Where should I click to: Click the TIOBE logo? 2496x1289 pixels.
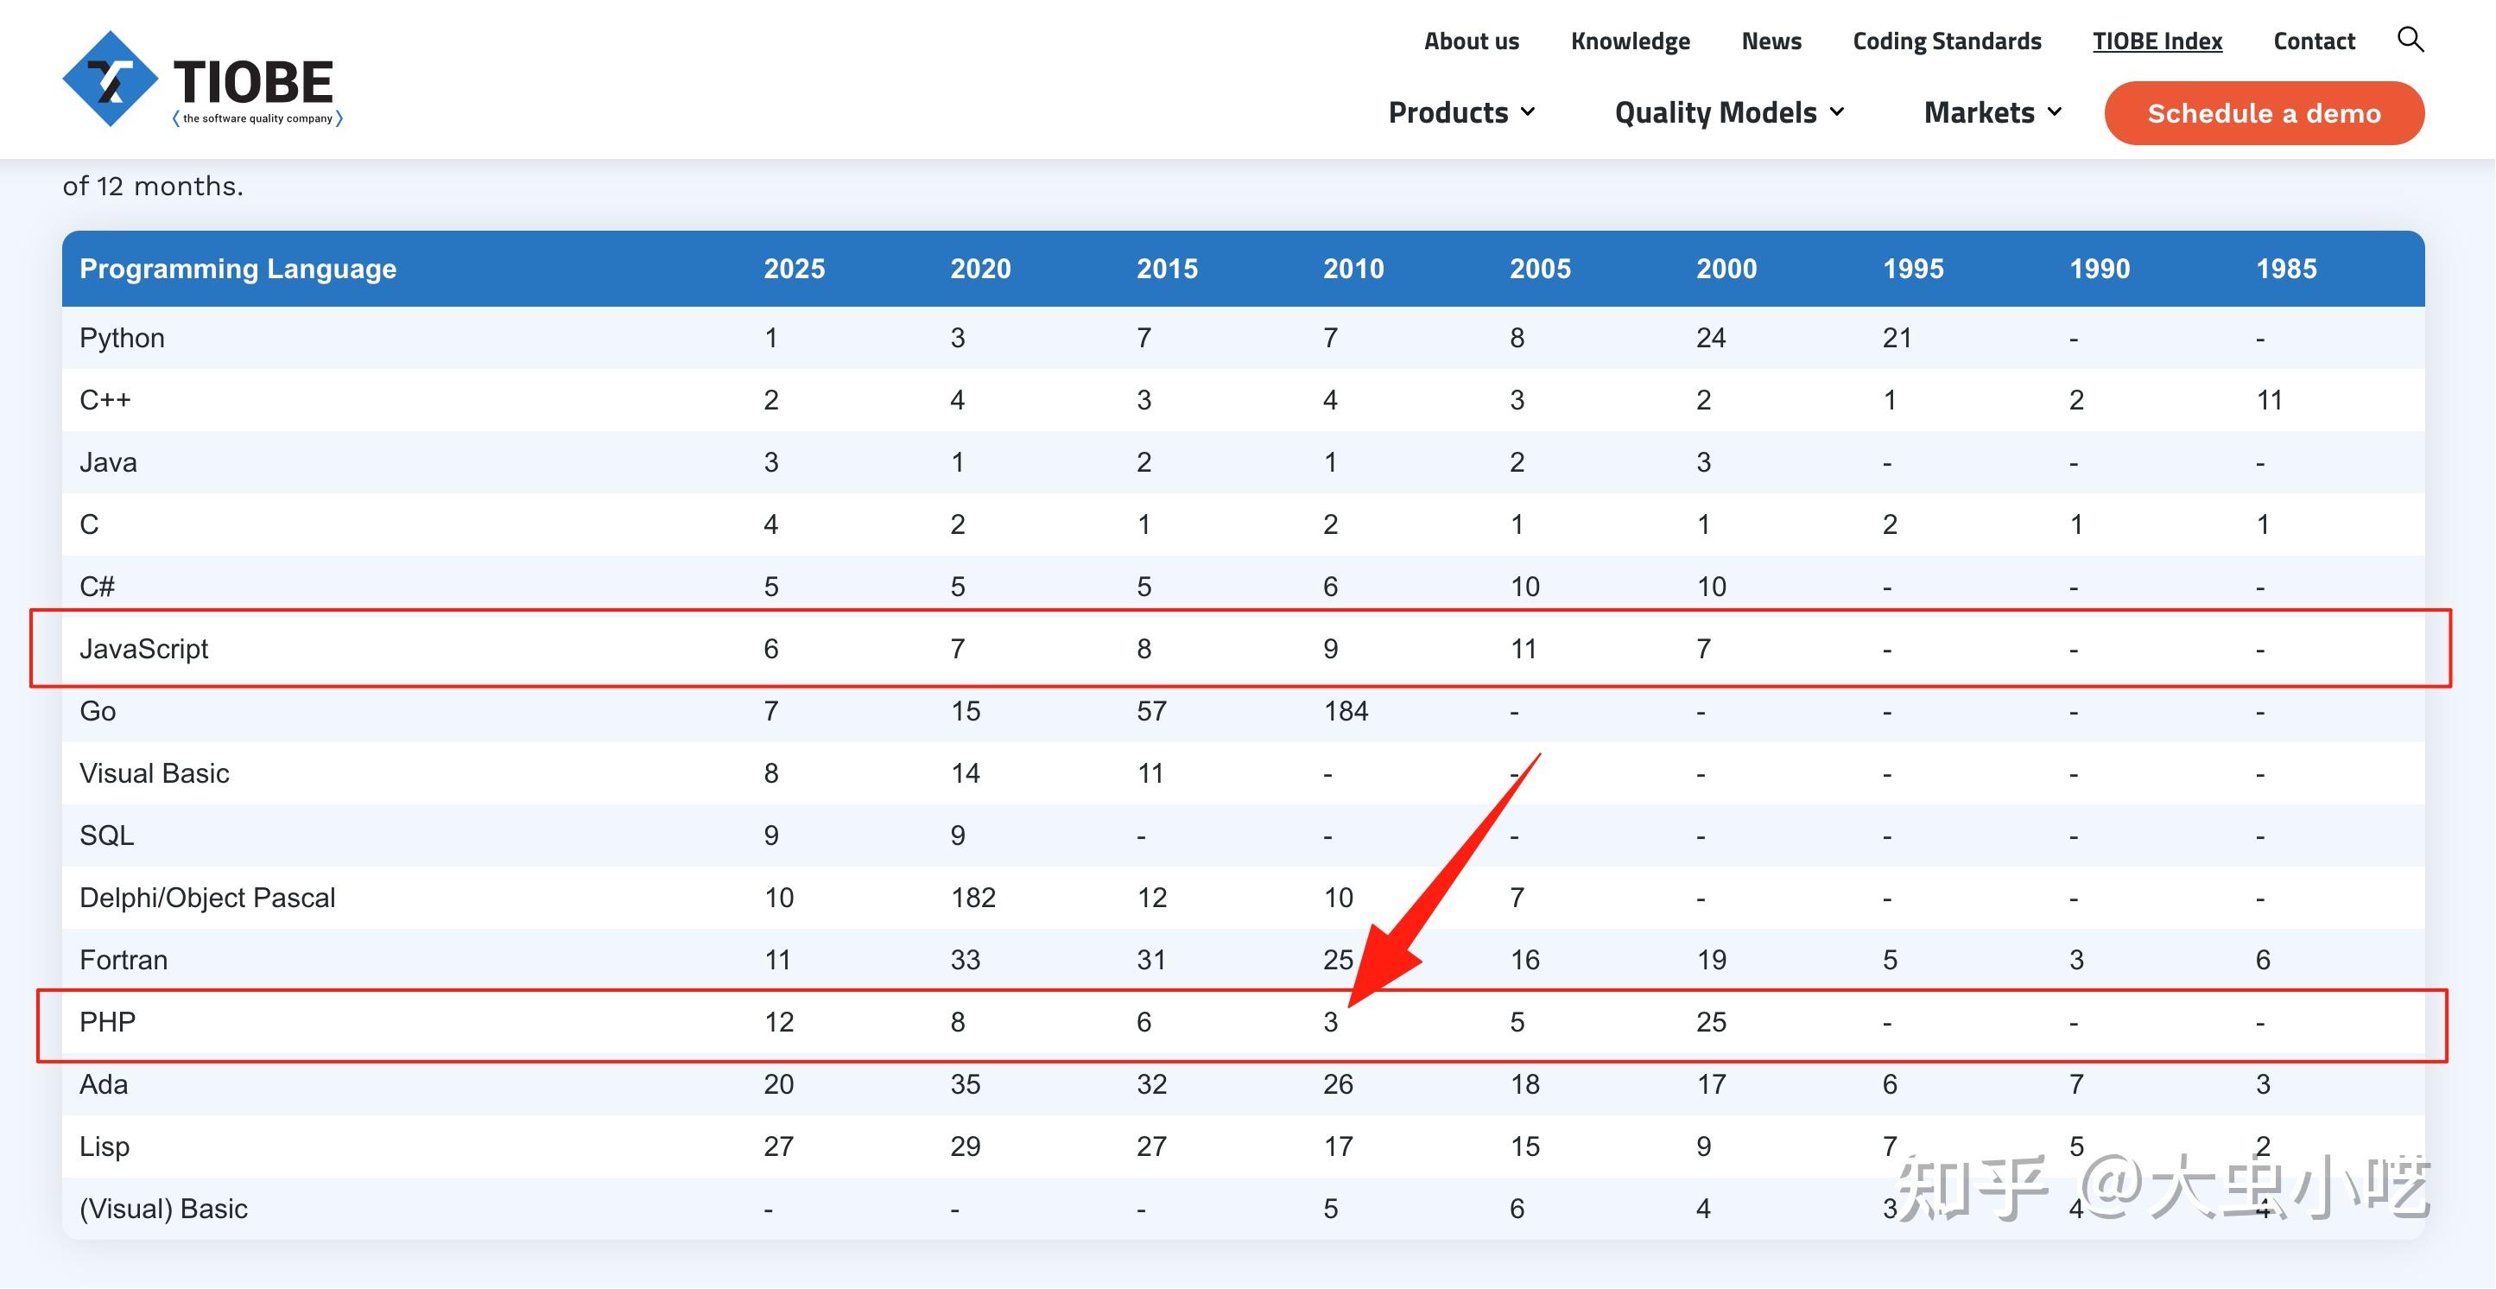tap(202, 79)
